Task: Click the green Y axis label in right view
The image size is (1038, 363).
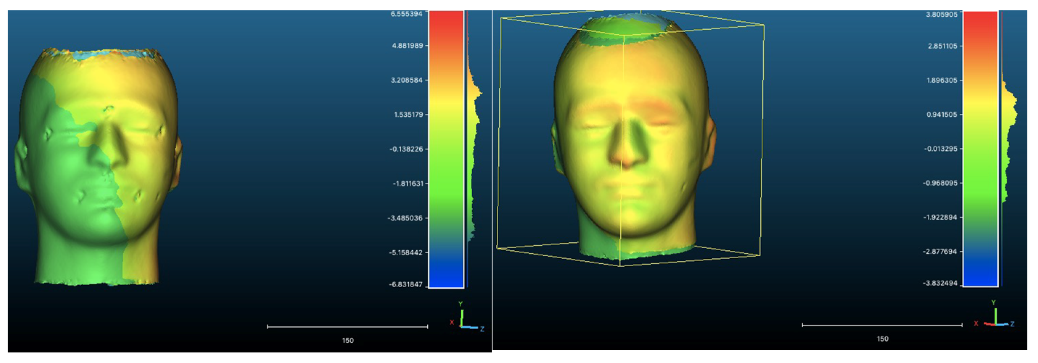Action: pyautogui.click(x=994, y=302)
